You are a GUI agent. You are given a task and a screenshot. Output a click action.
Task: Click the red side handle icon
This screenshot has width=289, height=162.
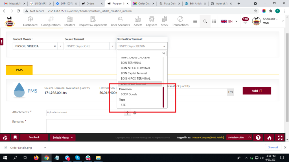click(2, 42)
